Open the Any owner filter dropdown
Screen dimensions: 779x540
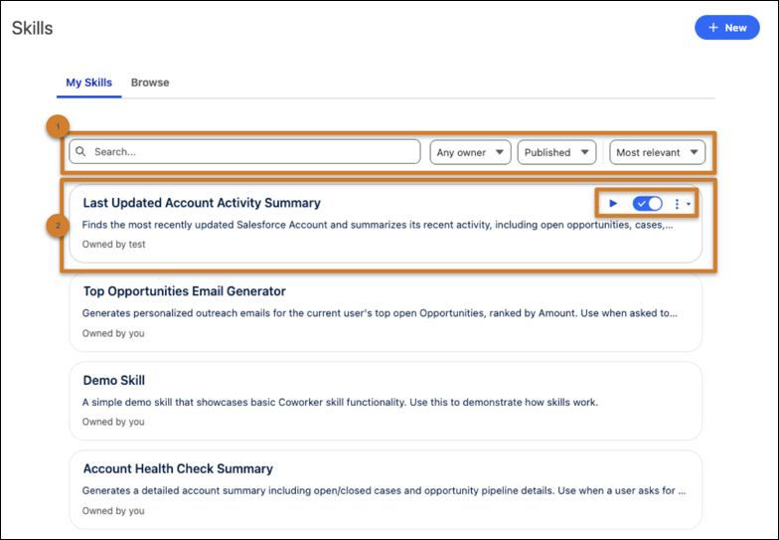(470, 152)
